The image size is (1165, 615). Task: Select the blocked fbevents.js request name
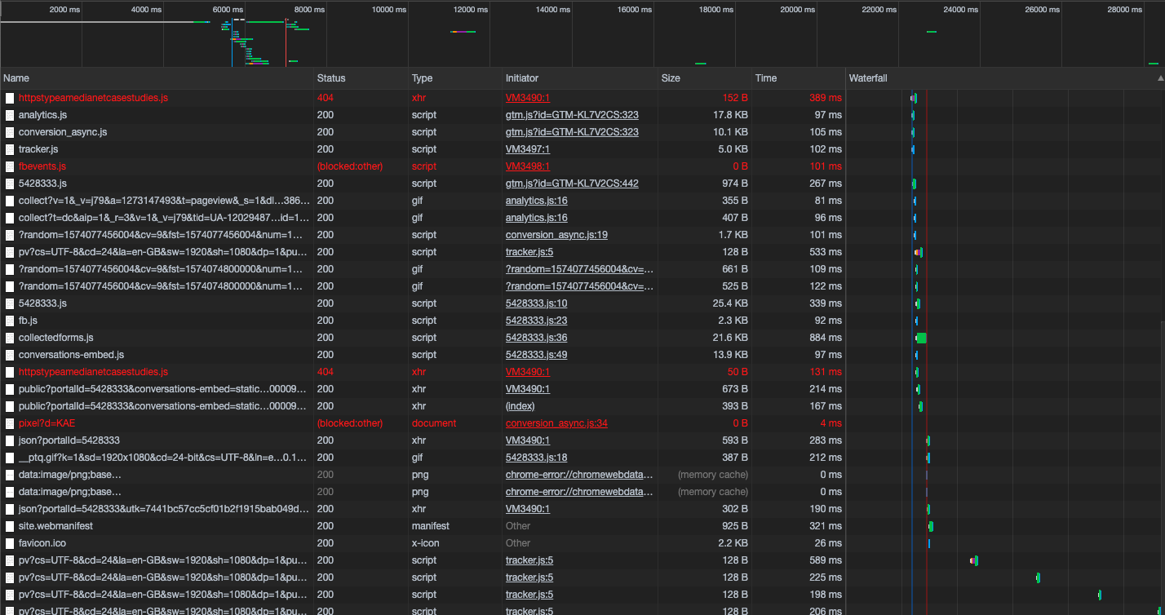coord(42,166)
